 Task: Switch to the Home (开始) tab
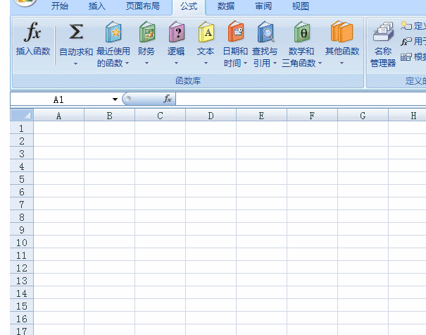point(60,6)
